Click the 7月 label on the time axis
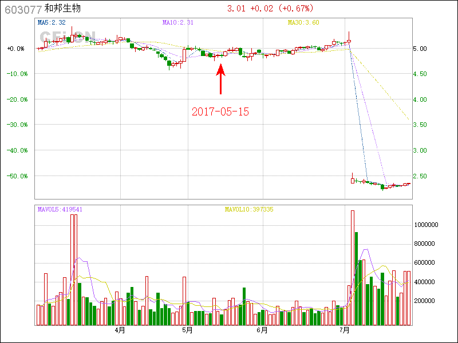Image resolution: width=458 pixels, height=343 pixels. point(345,330)
